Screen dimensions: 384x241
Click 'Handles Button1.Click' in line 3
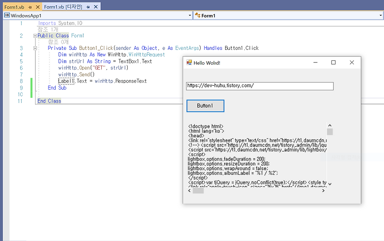[231, 48]
